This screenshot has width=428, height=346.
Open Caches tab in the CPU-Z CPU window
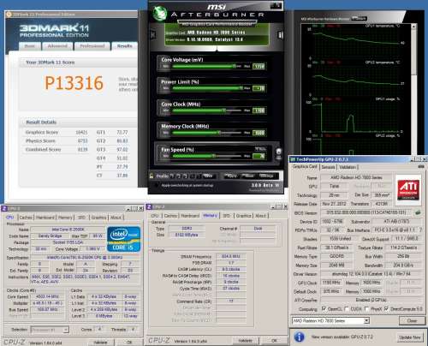click(26, 218)
